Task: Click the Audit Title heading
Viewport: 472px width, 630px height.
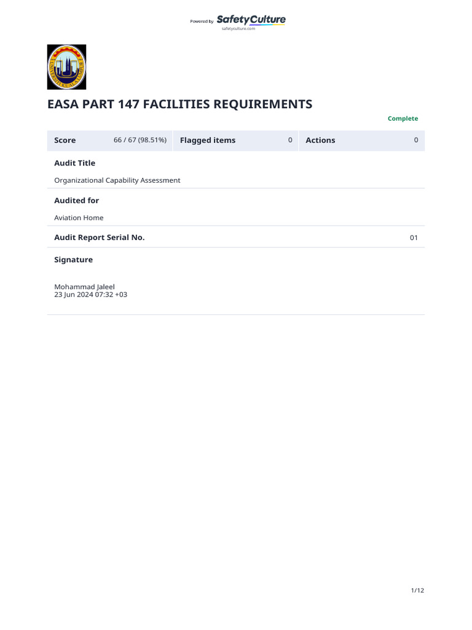Action: tap(74, 163)
